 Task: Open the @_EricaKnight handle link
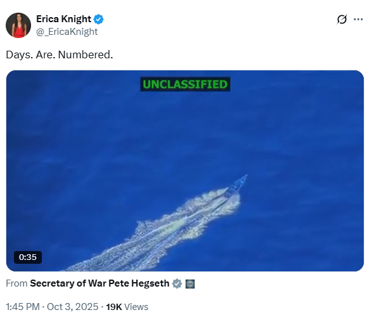coord(67,32)
